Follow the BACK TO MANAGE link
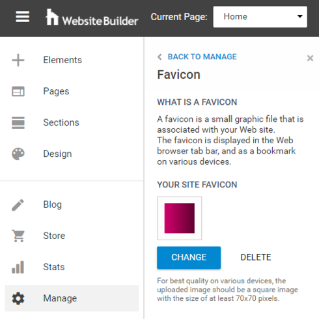The image size is (319, 319). coord(202,57)
